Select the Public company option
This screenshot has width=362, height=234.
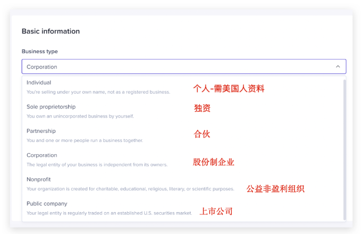click(x=47, y=204)
